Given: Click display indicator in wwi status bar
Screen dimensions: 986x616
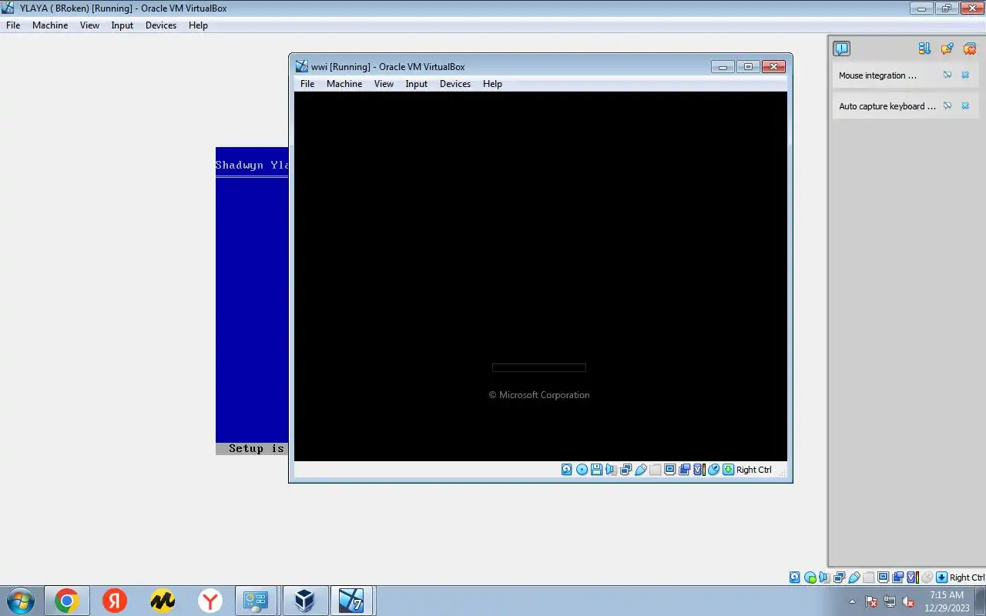Looking at the screenshot, I should pyautogui.click(x=669, y=470).
